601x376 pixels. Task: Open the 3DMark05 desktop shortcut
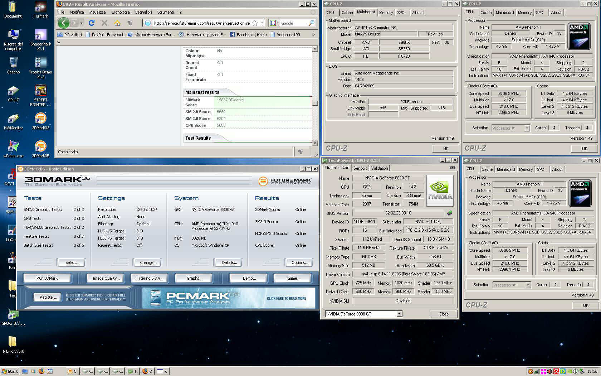pyautogui.click(x=40, y=149)
